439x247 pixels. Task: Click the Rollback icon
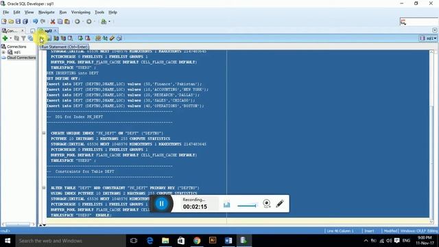[x=88, y=38]
